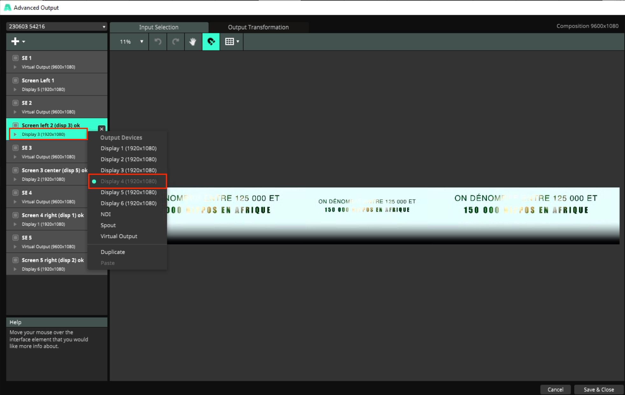Toggle the SE 2 screen checkbox

pyautogui.click(x=15, y=103)
